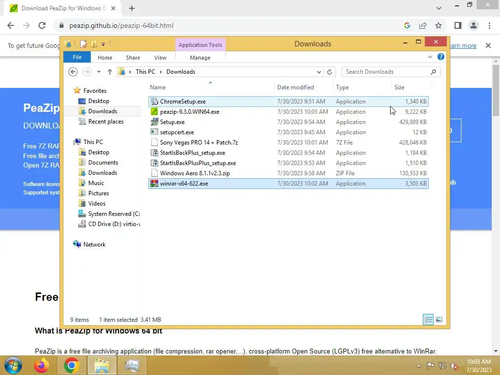Select the StartIsBackPlusPlus_setup.exe file icon
Viewport: 500px width, 375px height.
[x=154, y=163]
